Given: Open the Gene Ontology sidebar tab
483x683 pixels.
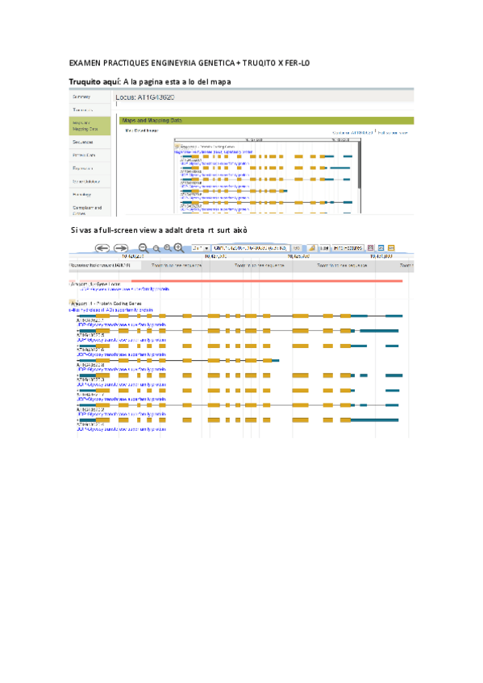Looking at the screenshot, I should [90, 181].
